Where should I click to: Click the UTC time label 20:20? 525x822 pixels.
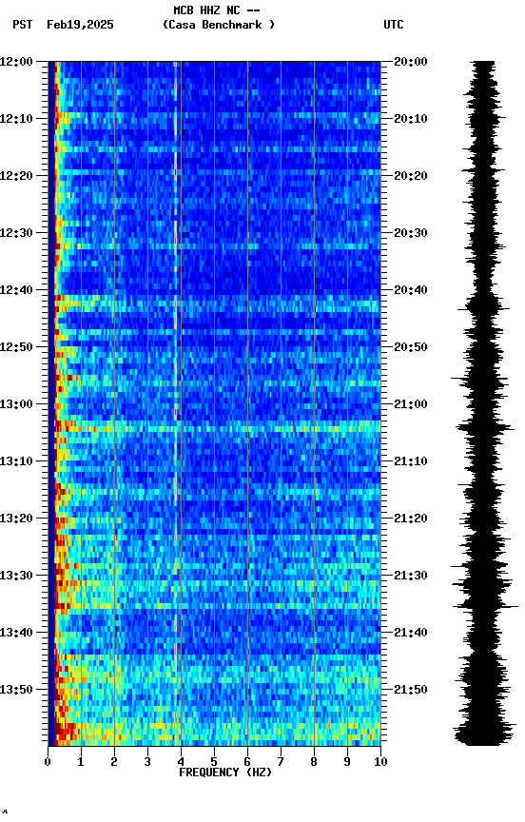(411, 176)
